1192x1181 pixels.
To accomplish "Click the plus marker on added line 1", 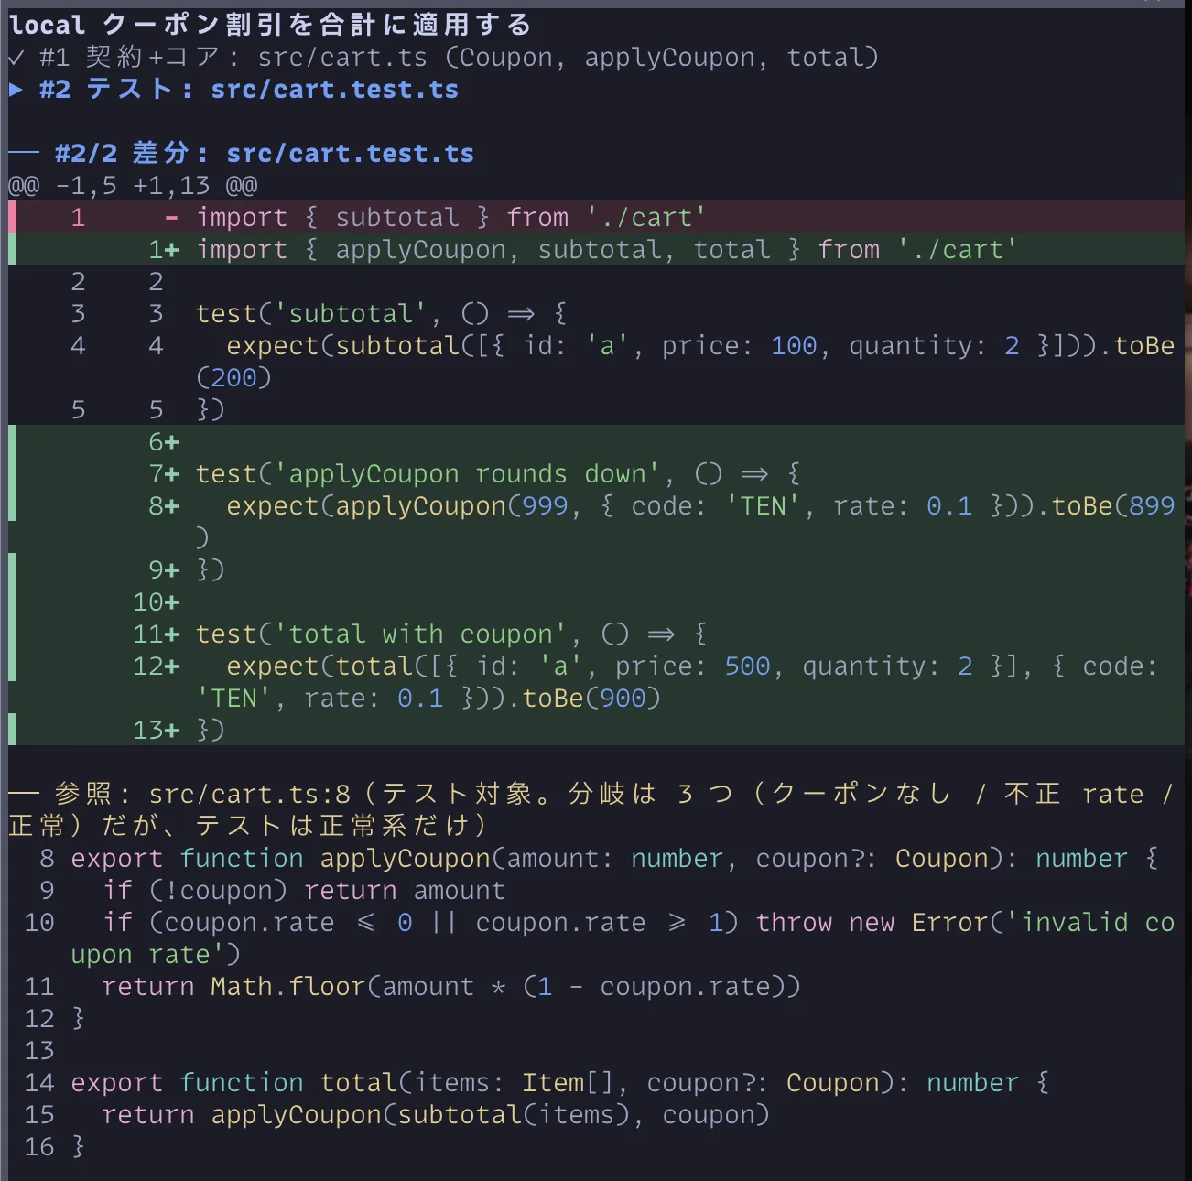I will [x=171, y=250].
